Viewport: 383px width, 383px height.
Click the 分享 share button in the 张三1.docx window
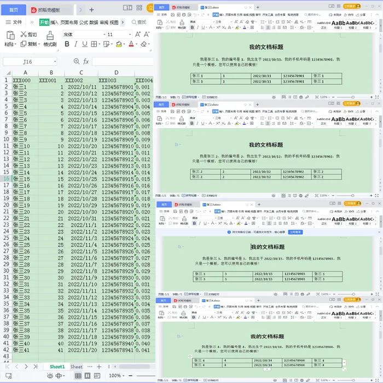pos(361,15)
